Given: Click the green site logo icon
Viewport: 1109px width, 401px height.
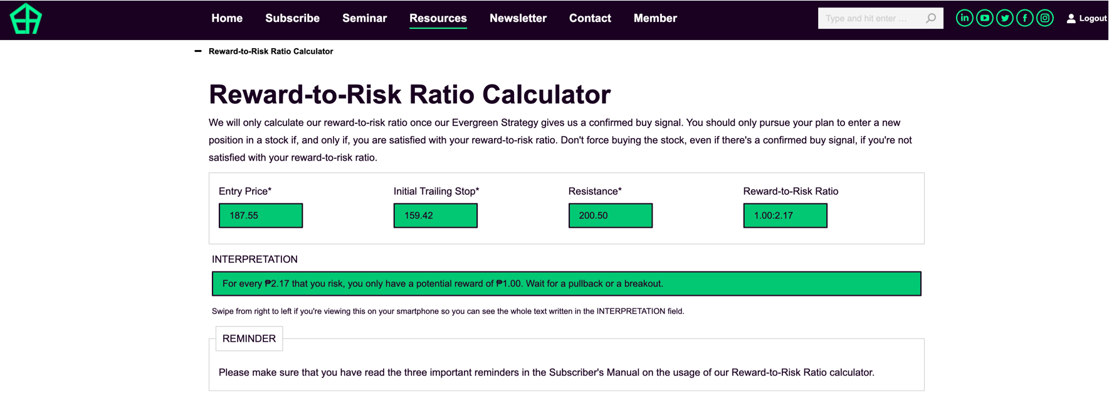Looking at the screenshot, I should pyautogui.click(x=26, y=19).
